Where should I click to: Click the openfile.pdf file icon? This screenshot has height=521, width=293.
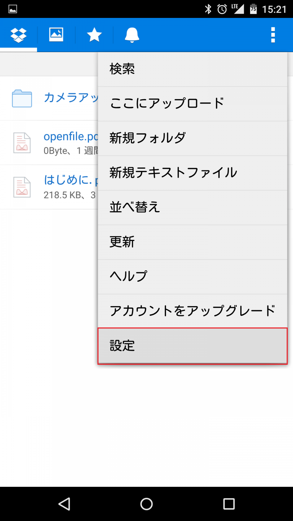point(21,142)
